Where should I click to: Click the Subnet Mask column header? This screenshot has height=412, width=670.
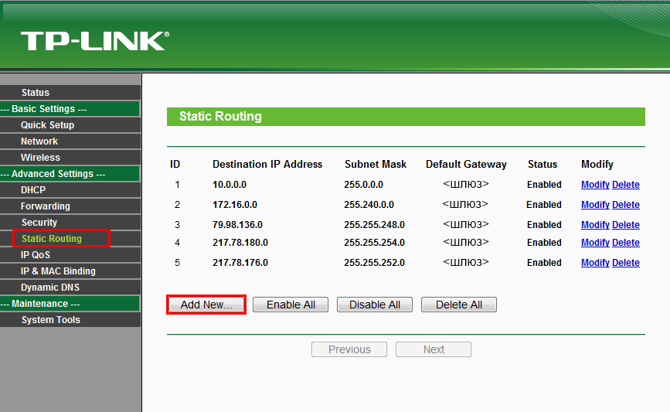point(376,164)
